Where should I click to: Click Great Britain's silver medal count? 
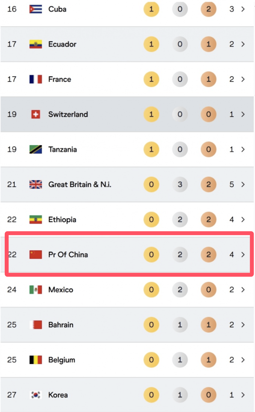180,184
